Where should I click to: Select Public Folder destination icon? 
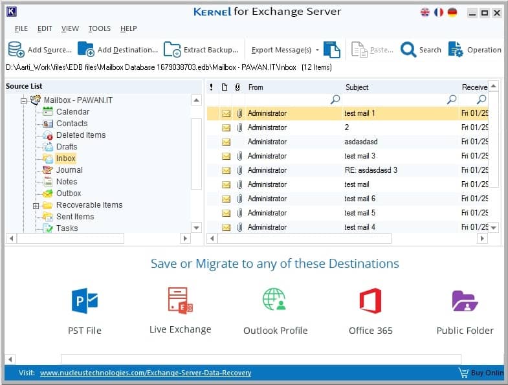(465, 301)
